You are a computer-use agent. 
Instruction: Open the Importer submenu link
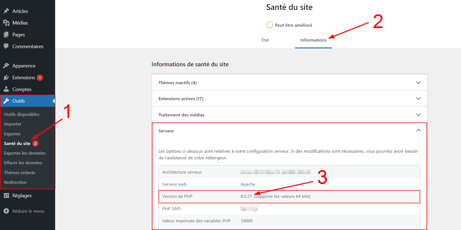(13, 124)
